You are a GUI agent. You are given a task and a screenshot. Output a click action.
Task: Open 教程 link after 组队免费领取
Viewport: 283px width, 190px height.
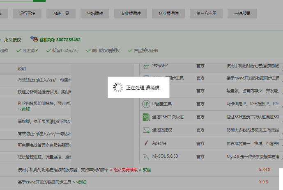[147, 170]
